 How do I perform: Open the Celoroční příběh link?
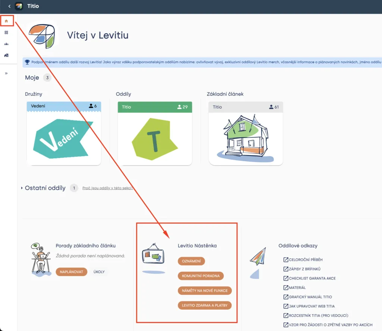point(303,260)
